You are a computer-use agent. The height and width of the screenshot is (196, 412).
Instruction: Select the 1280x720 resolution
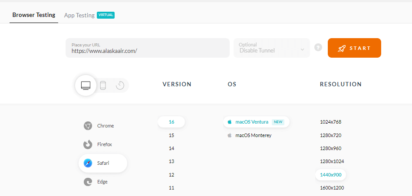[x=330, y=135]
